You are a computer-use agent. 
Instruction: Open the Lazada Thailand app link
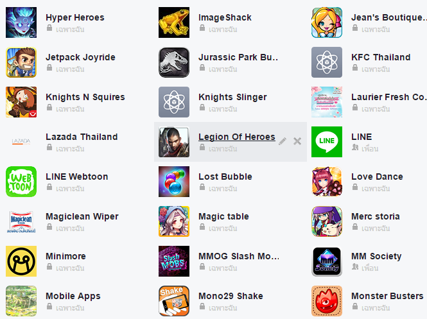pyautogui.click(x=82, y=137)
